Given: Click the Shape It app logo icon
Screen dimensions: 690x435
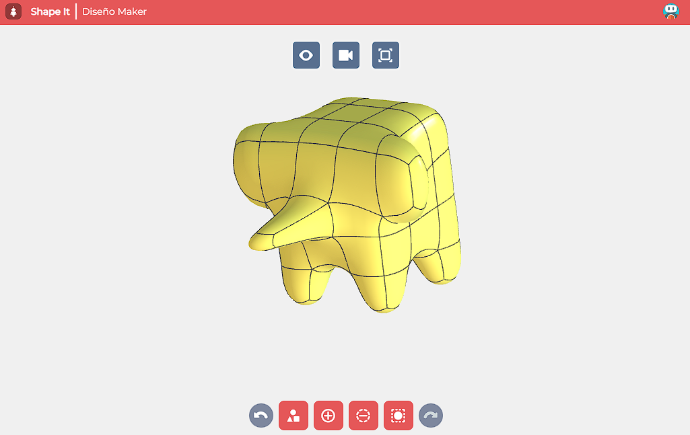Looking at the screenshot, I should pyautogui.click(x=13, y=12).
